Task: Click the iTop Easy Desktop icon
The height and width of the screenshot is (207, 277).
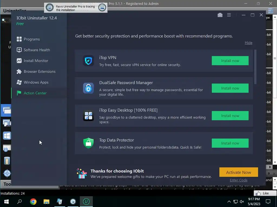Action: pyautogui.click(x=88, y=116)
